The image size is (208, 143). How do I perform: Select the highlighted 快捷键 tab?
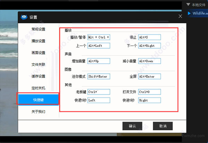click(x=38, y=100)
